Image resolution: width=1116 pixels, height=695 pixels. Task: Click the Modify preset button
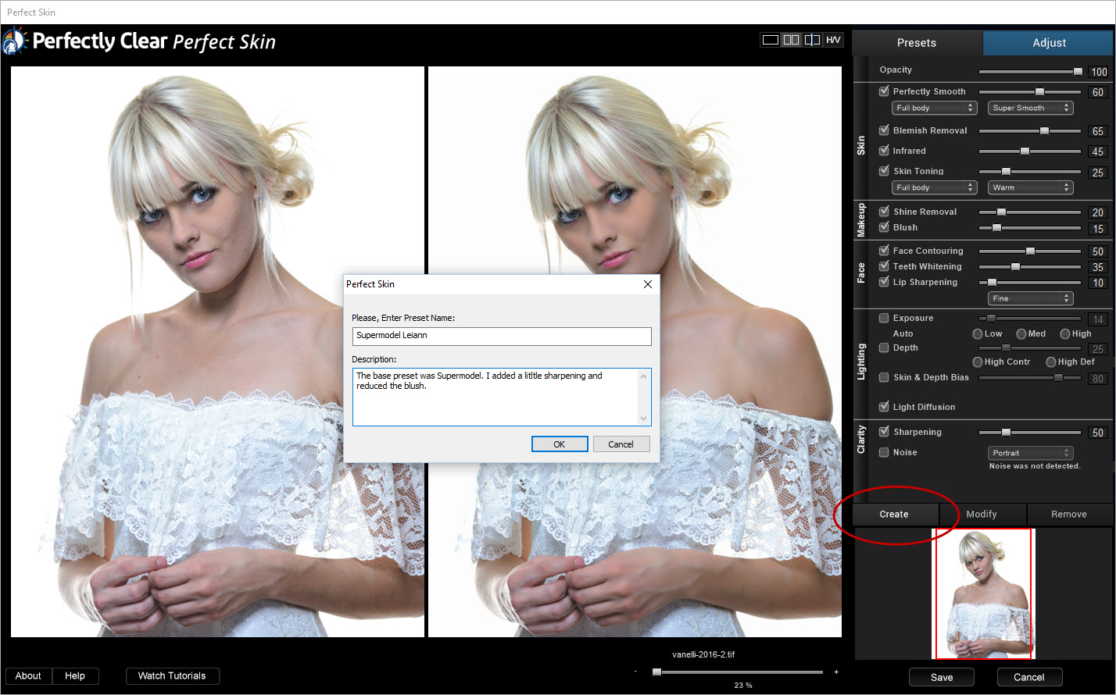pyautogui.click(x=982, y=515)
